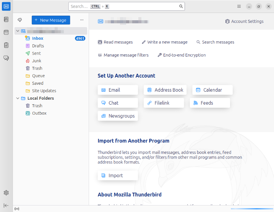Open the Address Book space

coord(6,19)
